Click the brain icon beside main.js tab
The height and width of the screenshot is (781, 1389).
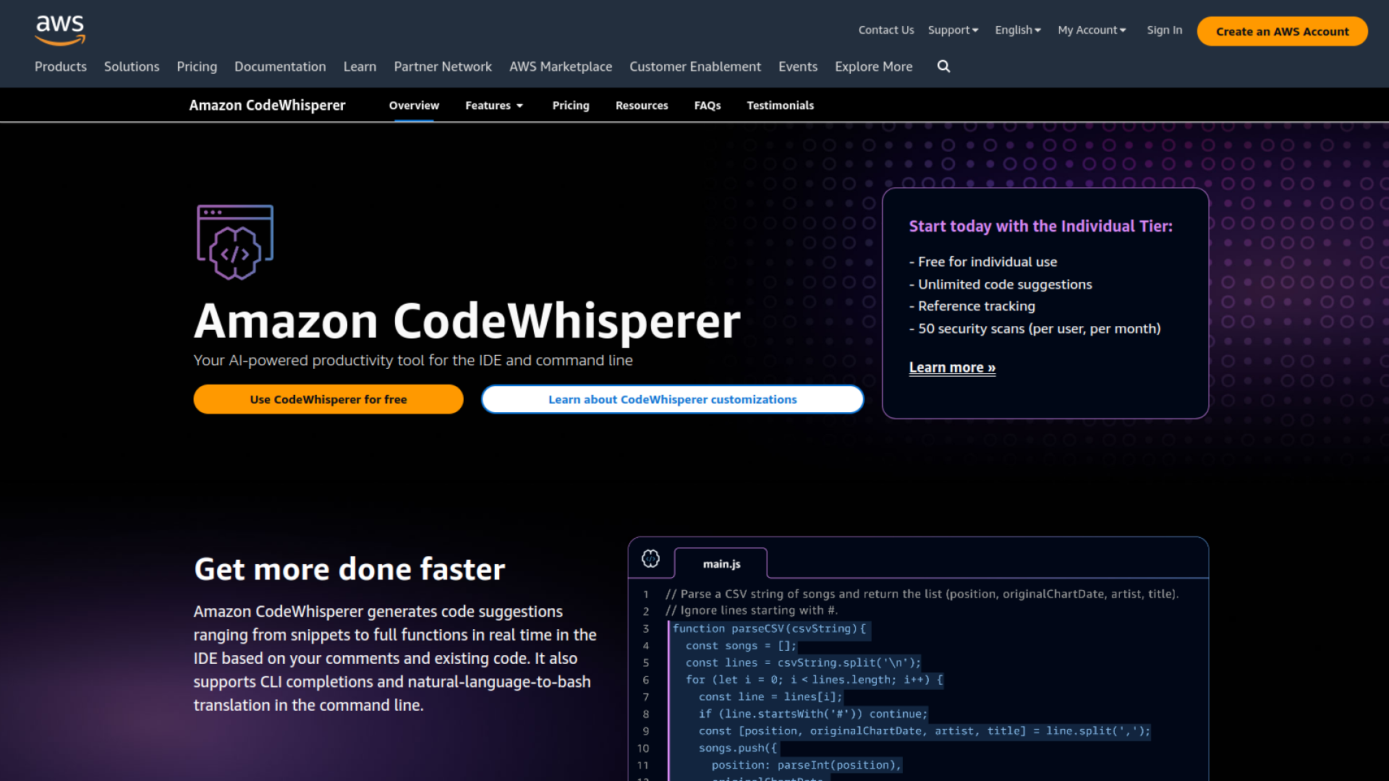coord(650,559)
